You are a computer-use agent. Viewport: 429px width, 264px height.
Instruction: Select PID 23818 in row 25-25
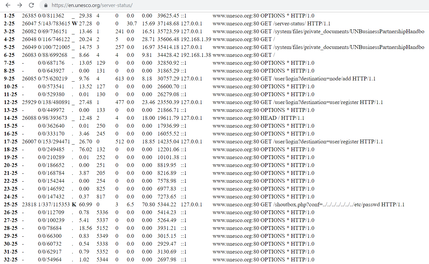[29, 205]
